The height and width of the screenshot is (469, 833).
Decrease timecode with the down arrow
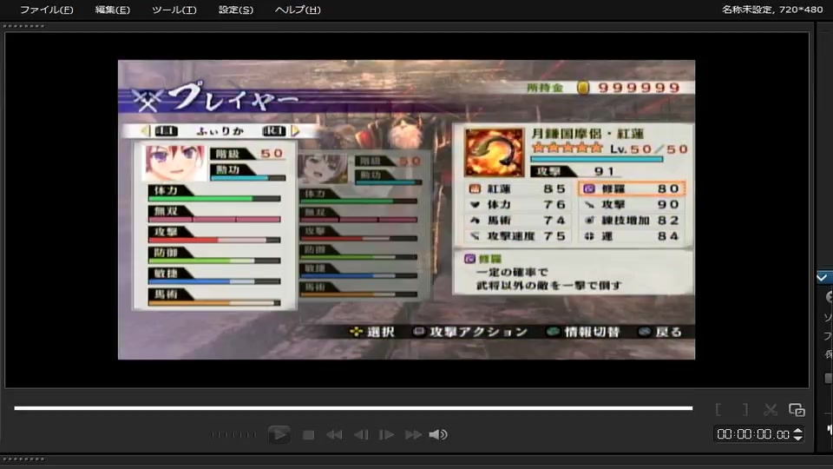click(x=797, y=438)
